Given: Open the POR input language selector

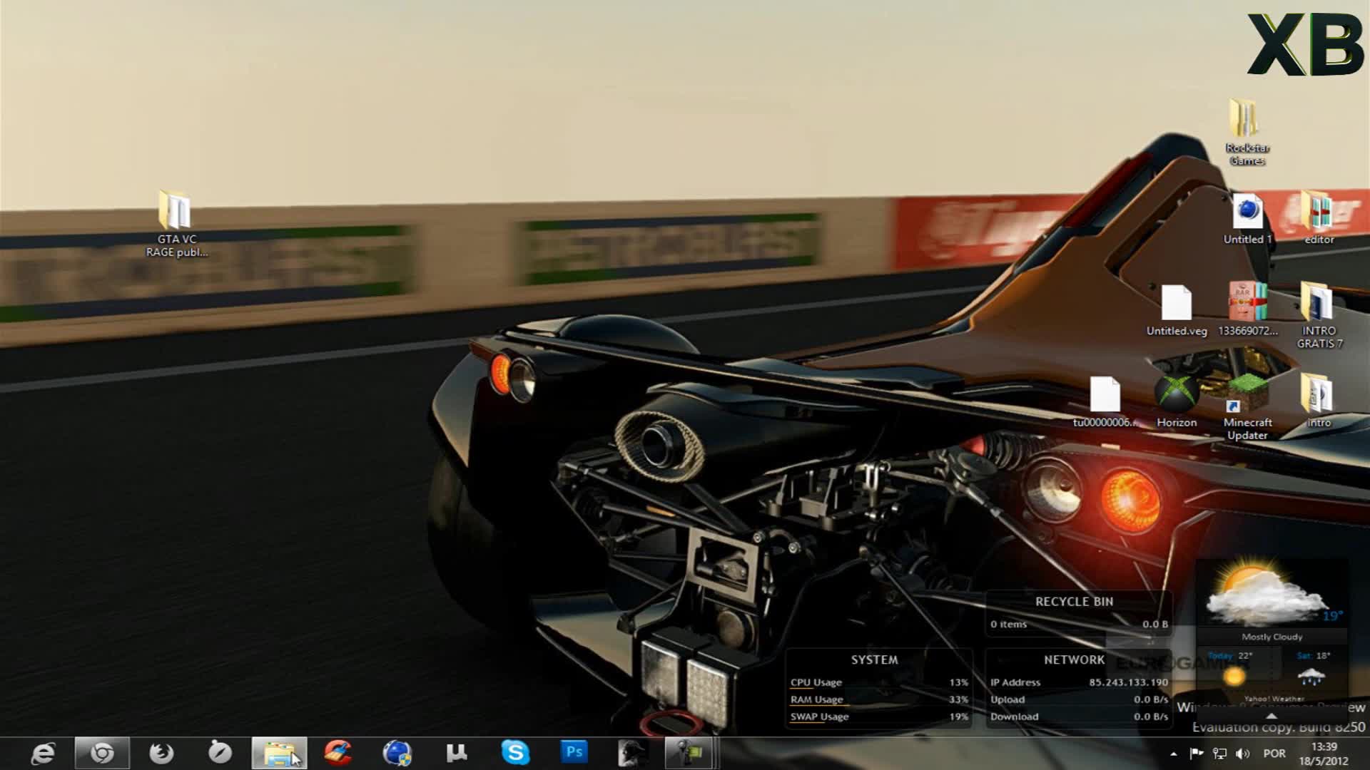Looking at the screenshot, I should [1274, 754].
